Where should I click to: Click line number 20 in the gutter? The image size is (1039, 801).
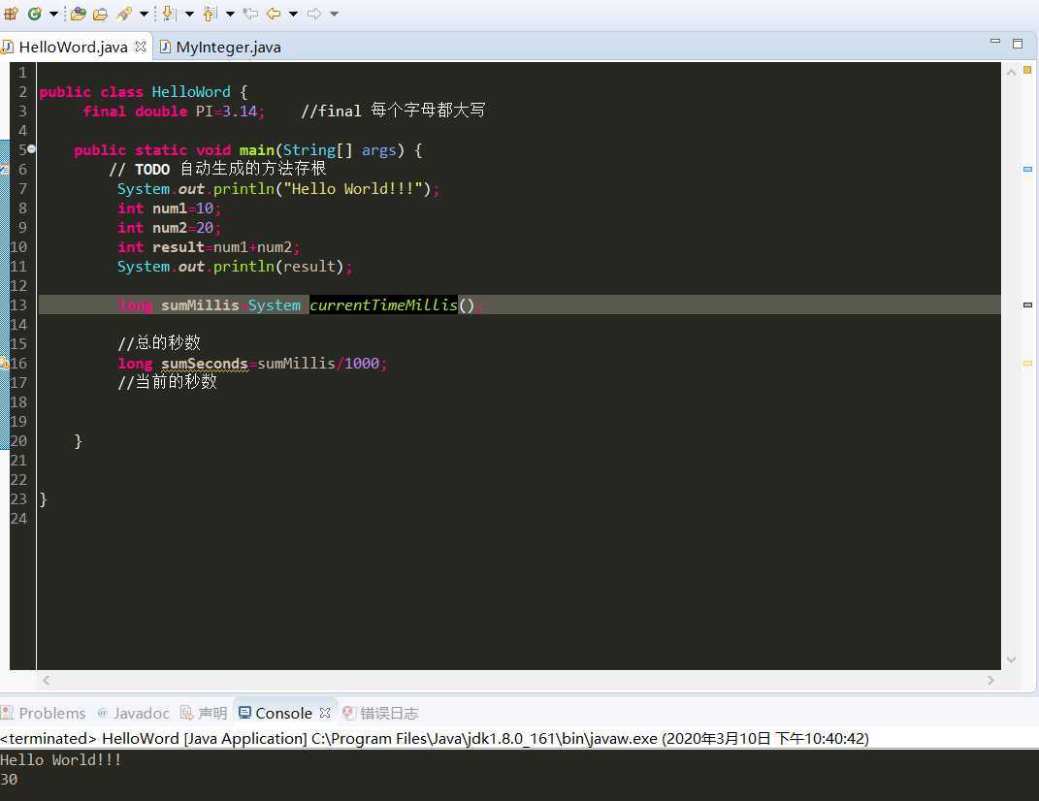point(18,440)
